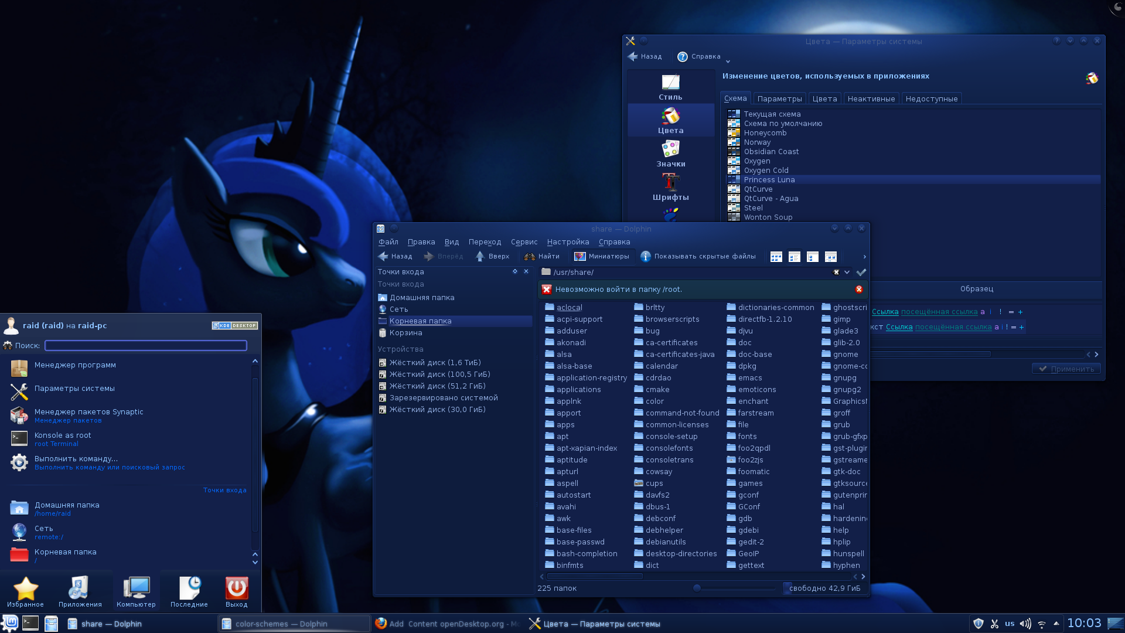The image size is (1125, 633).
Task: Switch Dolphin to compact view mode
Action: click(794, 257)
